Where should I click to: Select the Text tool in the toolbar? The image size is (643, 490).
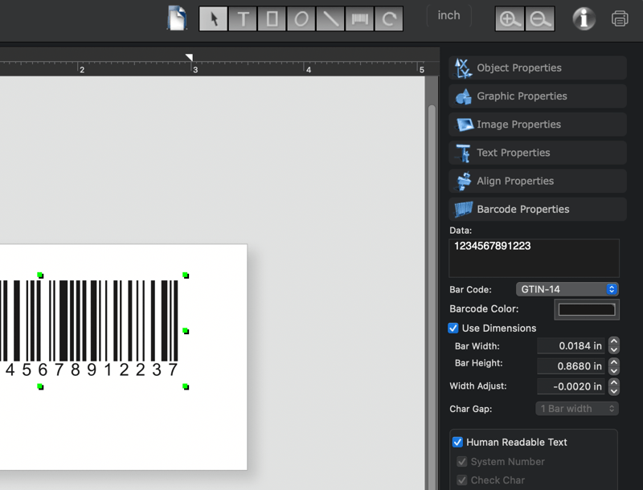(x=243, y=18)
